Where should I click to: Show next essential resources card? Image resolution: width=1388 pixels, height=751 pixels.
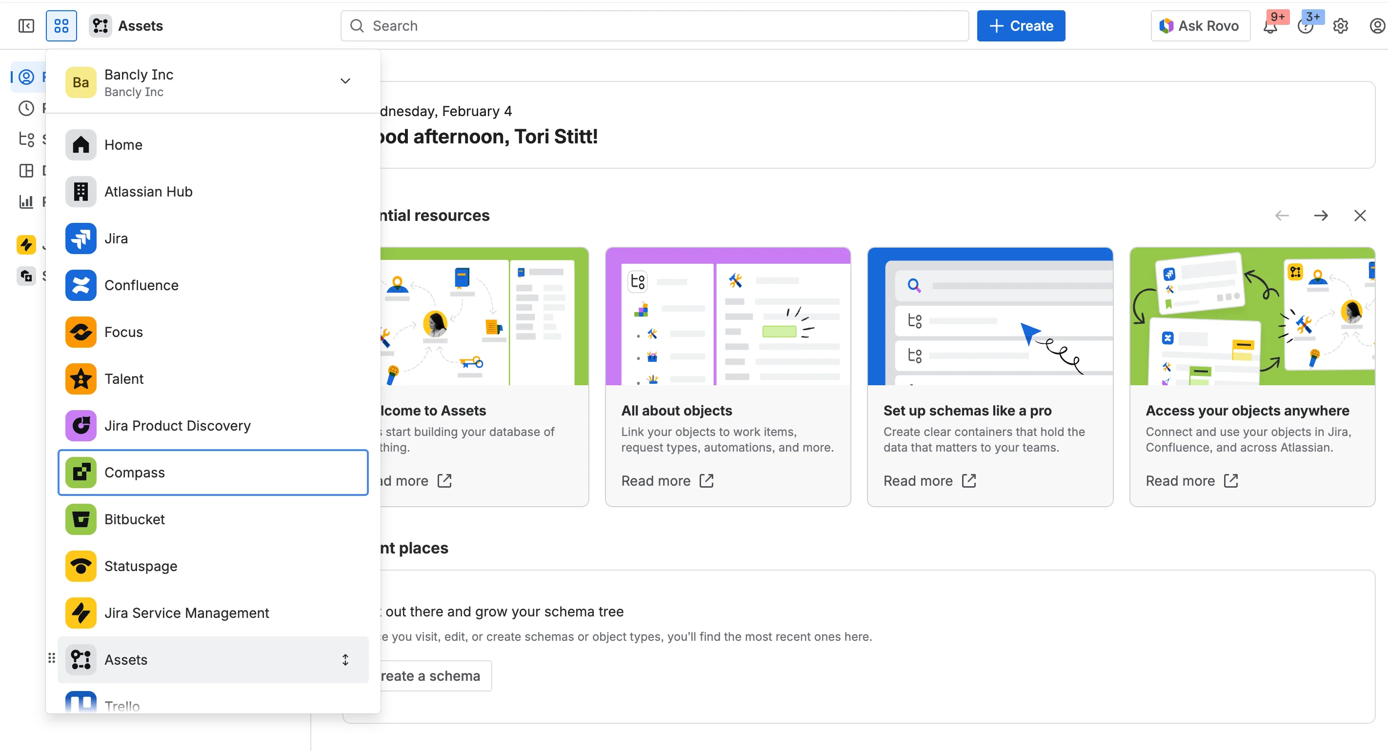click(1321, 216)
